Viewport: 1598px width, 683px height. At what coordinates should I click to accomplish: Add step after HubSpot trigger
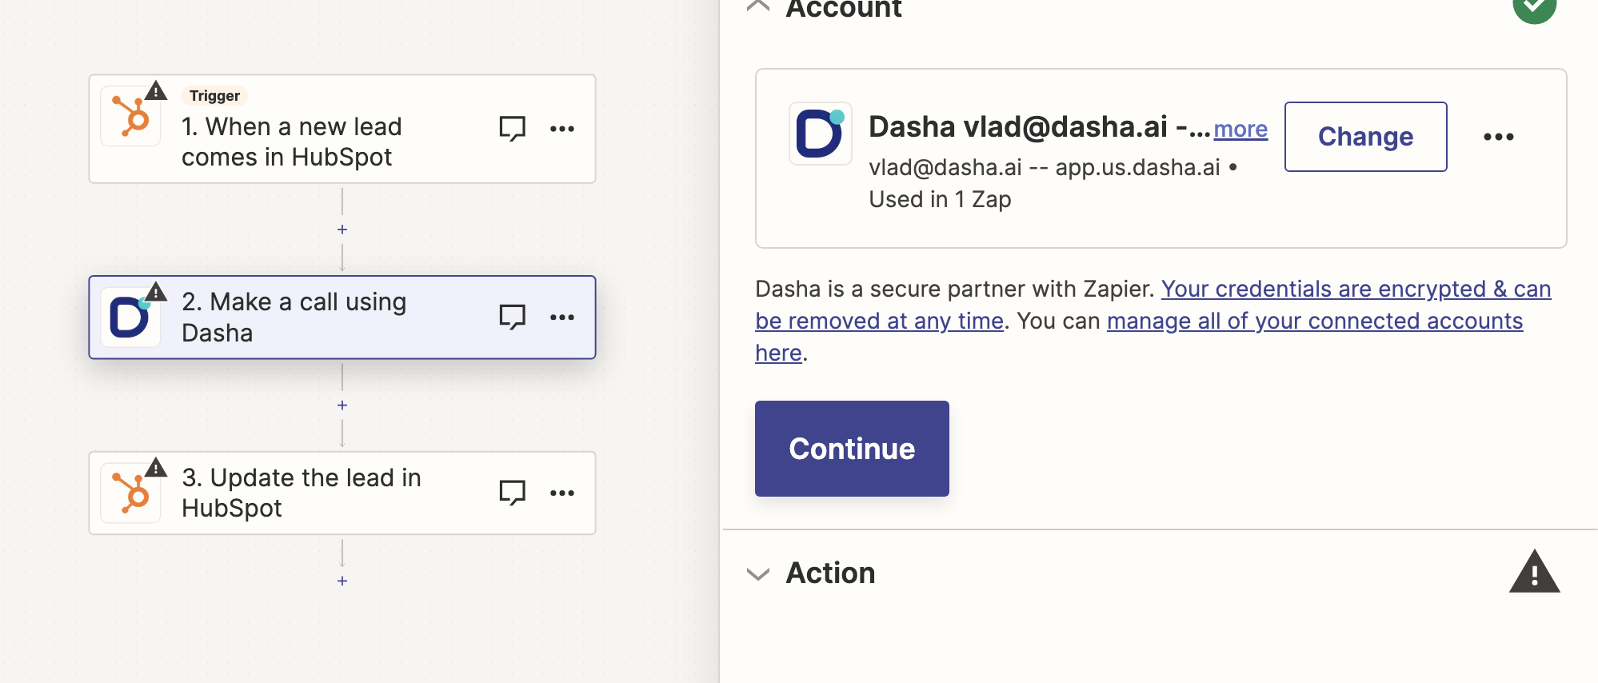342,230
